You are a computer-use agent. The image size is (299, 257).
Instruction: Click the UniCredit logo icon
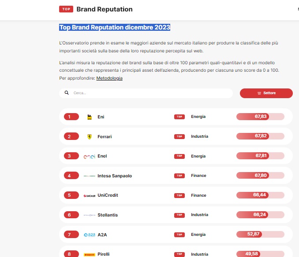pyautogui.click(x=90, y=195)
